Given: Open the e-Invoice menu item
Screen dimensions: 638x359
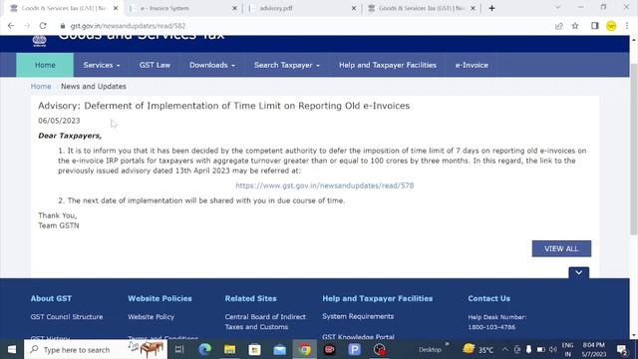Looking at the screenshot, I should [x=472, y=65].
